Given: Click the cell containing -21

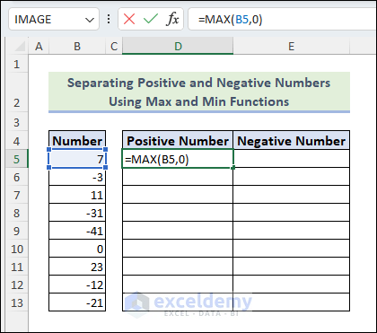Looking at the screenshot, I should pos(77,302).
